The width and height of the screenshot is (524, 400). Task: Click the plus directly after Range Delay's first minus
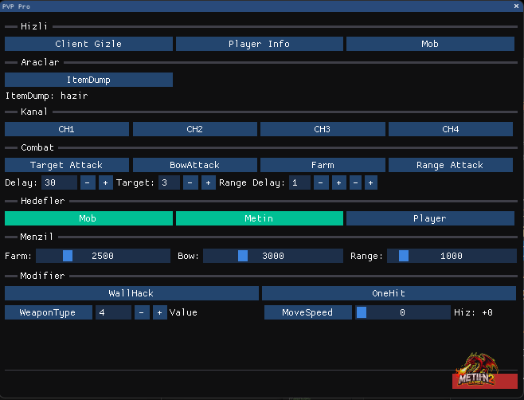point(339,182)
